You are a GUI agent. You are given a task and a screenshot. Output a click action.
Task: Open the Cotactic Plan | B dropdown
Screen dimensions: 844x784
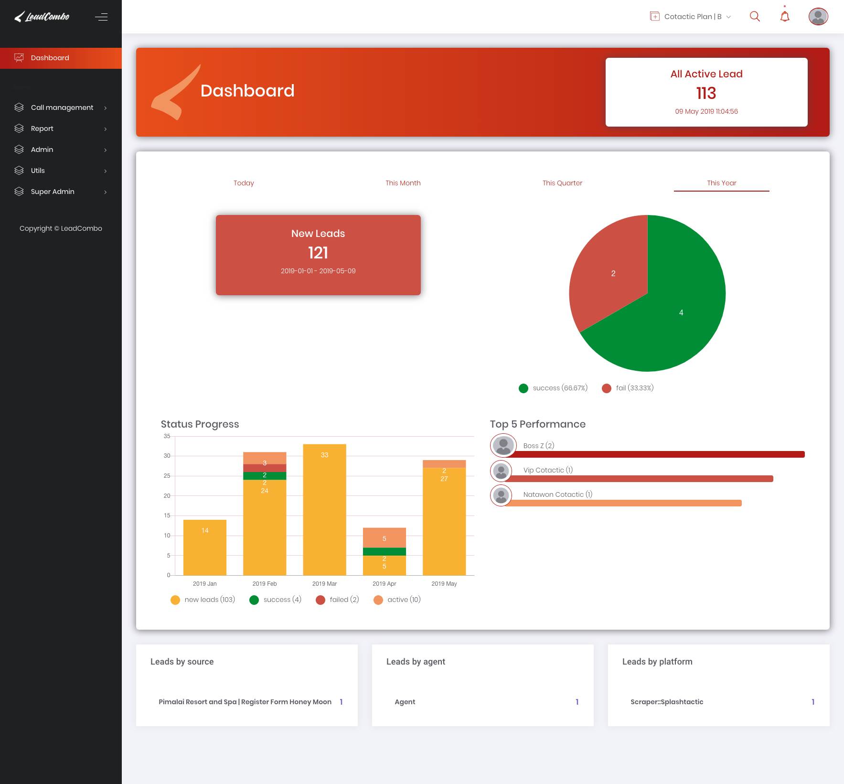tap(691, 17)
